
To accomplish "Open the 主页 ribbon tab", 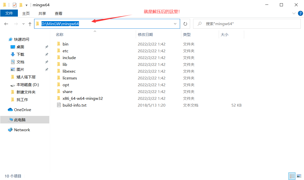I will point(26,13).
